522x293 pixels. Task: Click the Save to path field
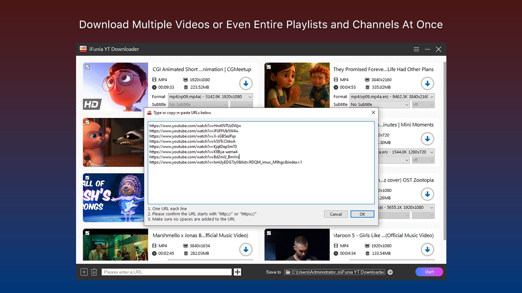(334, 272)
